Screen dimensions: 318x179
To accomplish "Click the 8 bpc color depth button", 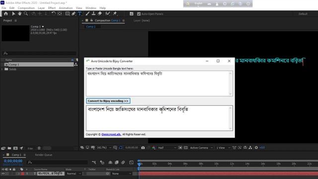I will pos(30,148).
